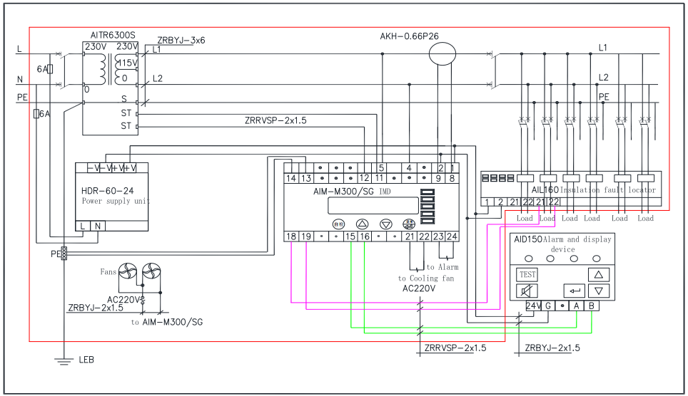The image size is (688, 396).
Task: Click the up arrow button on AIM-M300/SG
Action: pos(362,224)
